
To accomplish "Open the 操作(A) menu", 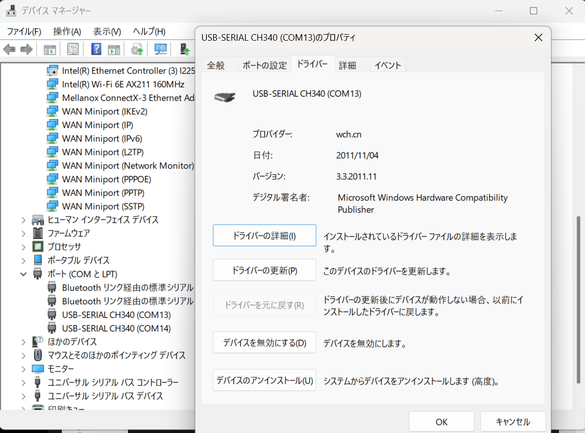I will pyautogui.click(x=67, y=32).
